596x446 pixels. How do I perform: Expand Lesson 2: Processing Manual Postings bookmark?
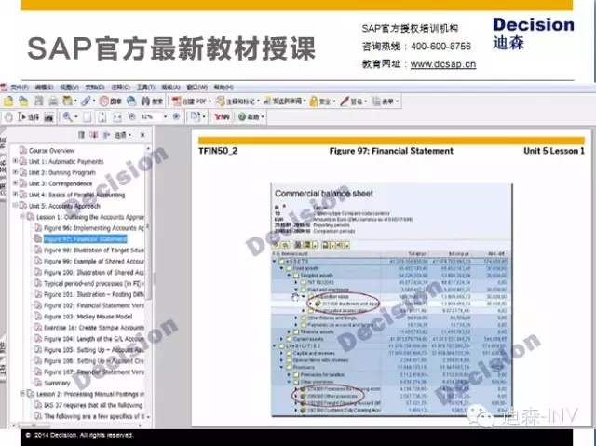click(x=22, y=394)
